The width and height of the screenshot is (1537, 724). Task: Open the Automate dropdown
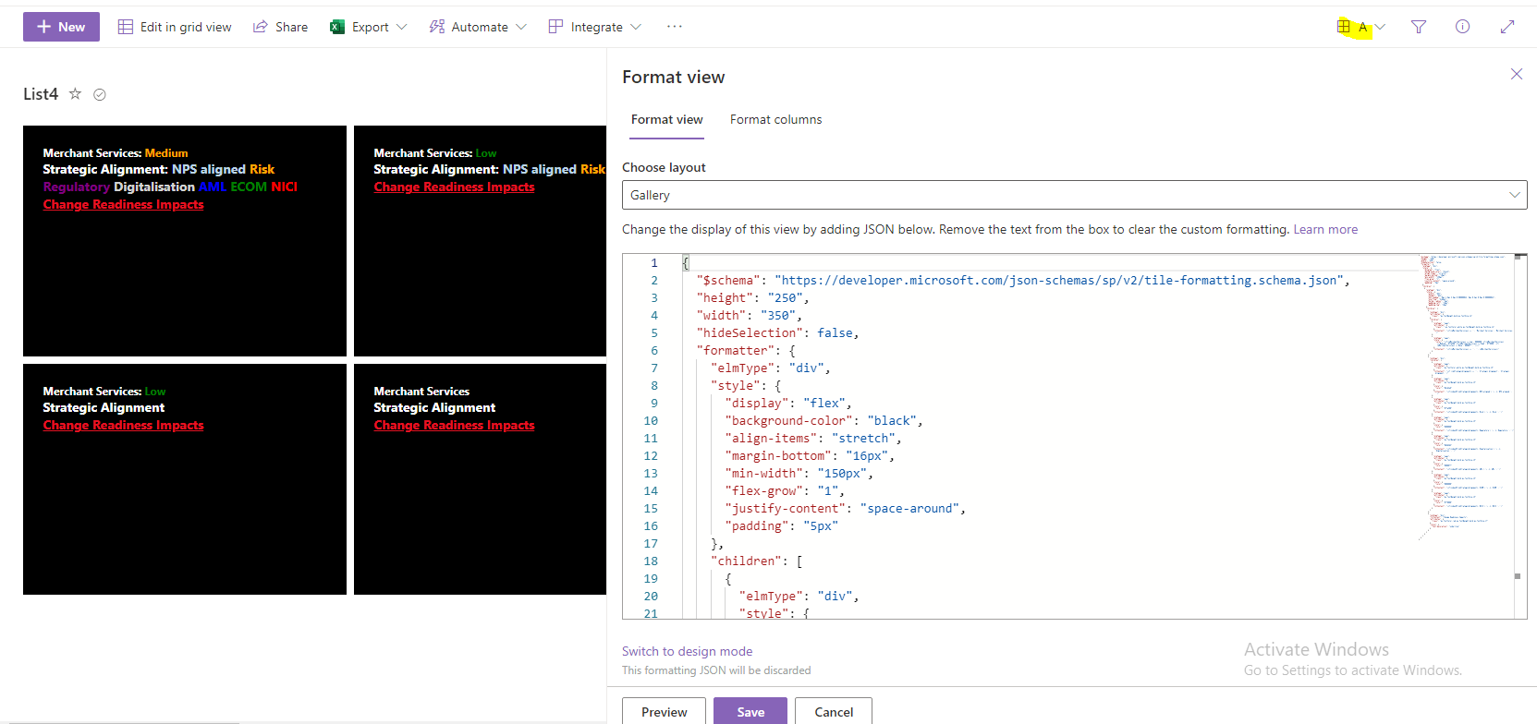[478, 27]
